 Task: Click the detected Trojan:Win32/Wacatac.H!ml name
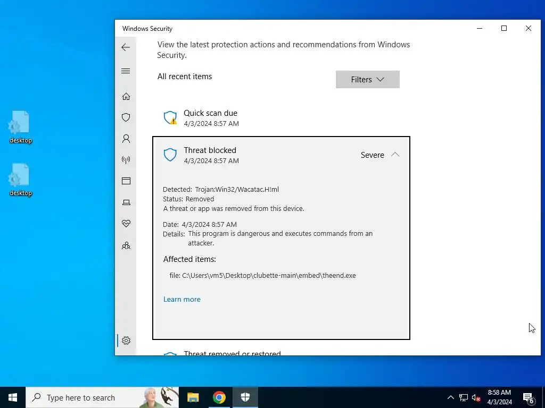coord(237,190)
